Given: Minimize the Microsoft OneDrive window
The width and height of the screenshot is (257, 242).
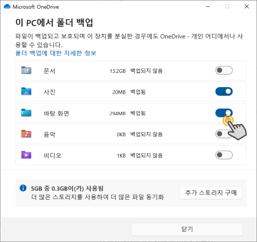Looking at the screenshot, I should tap(208, 6).
